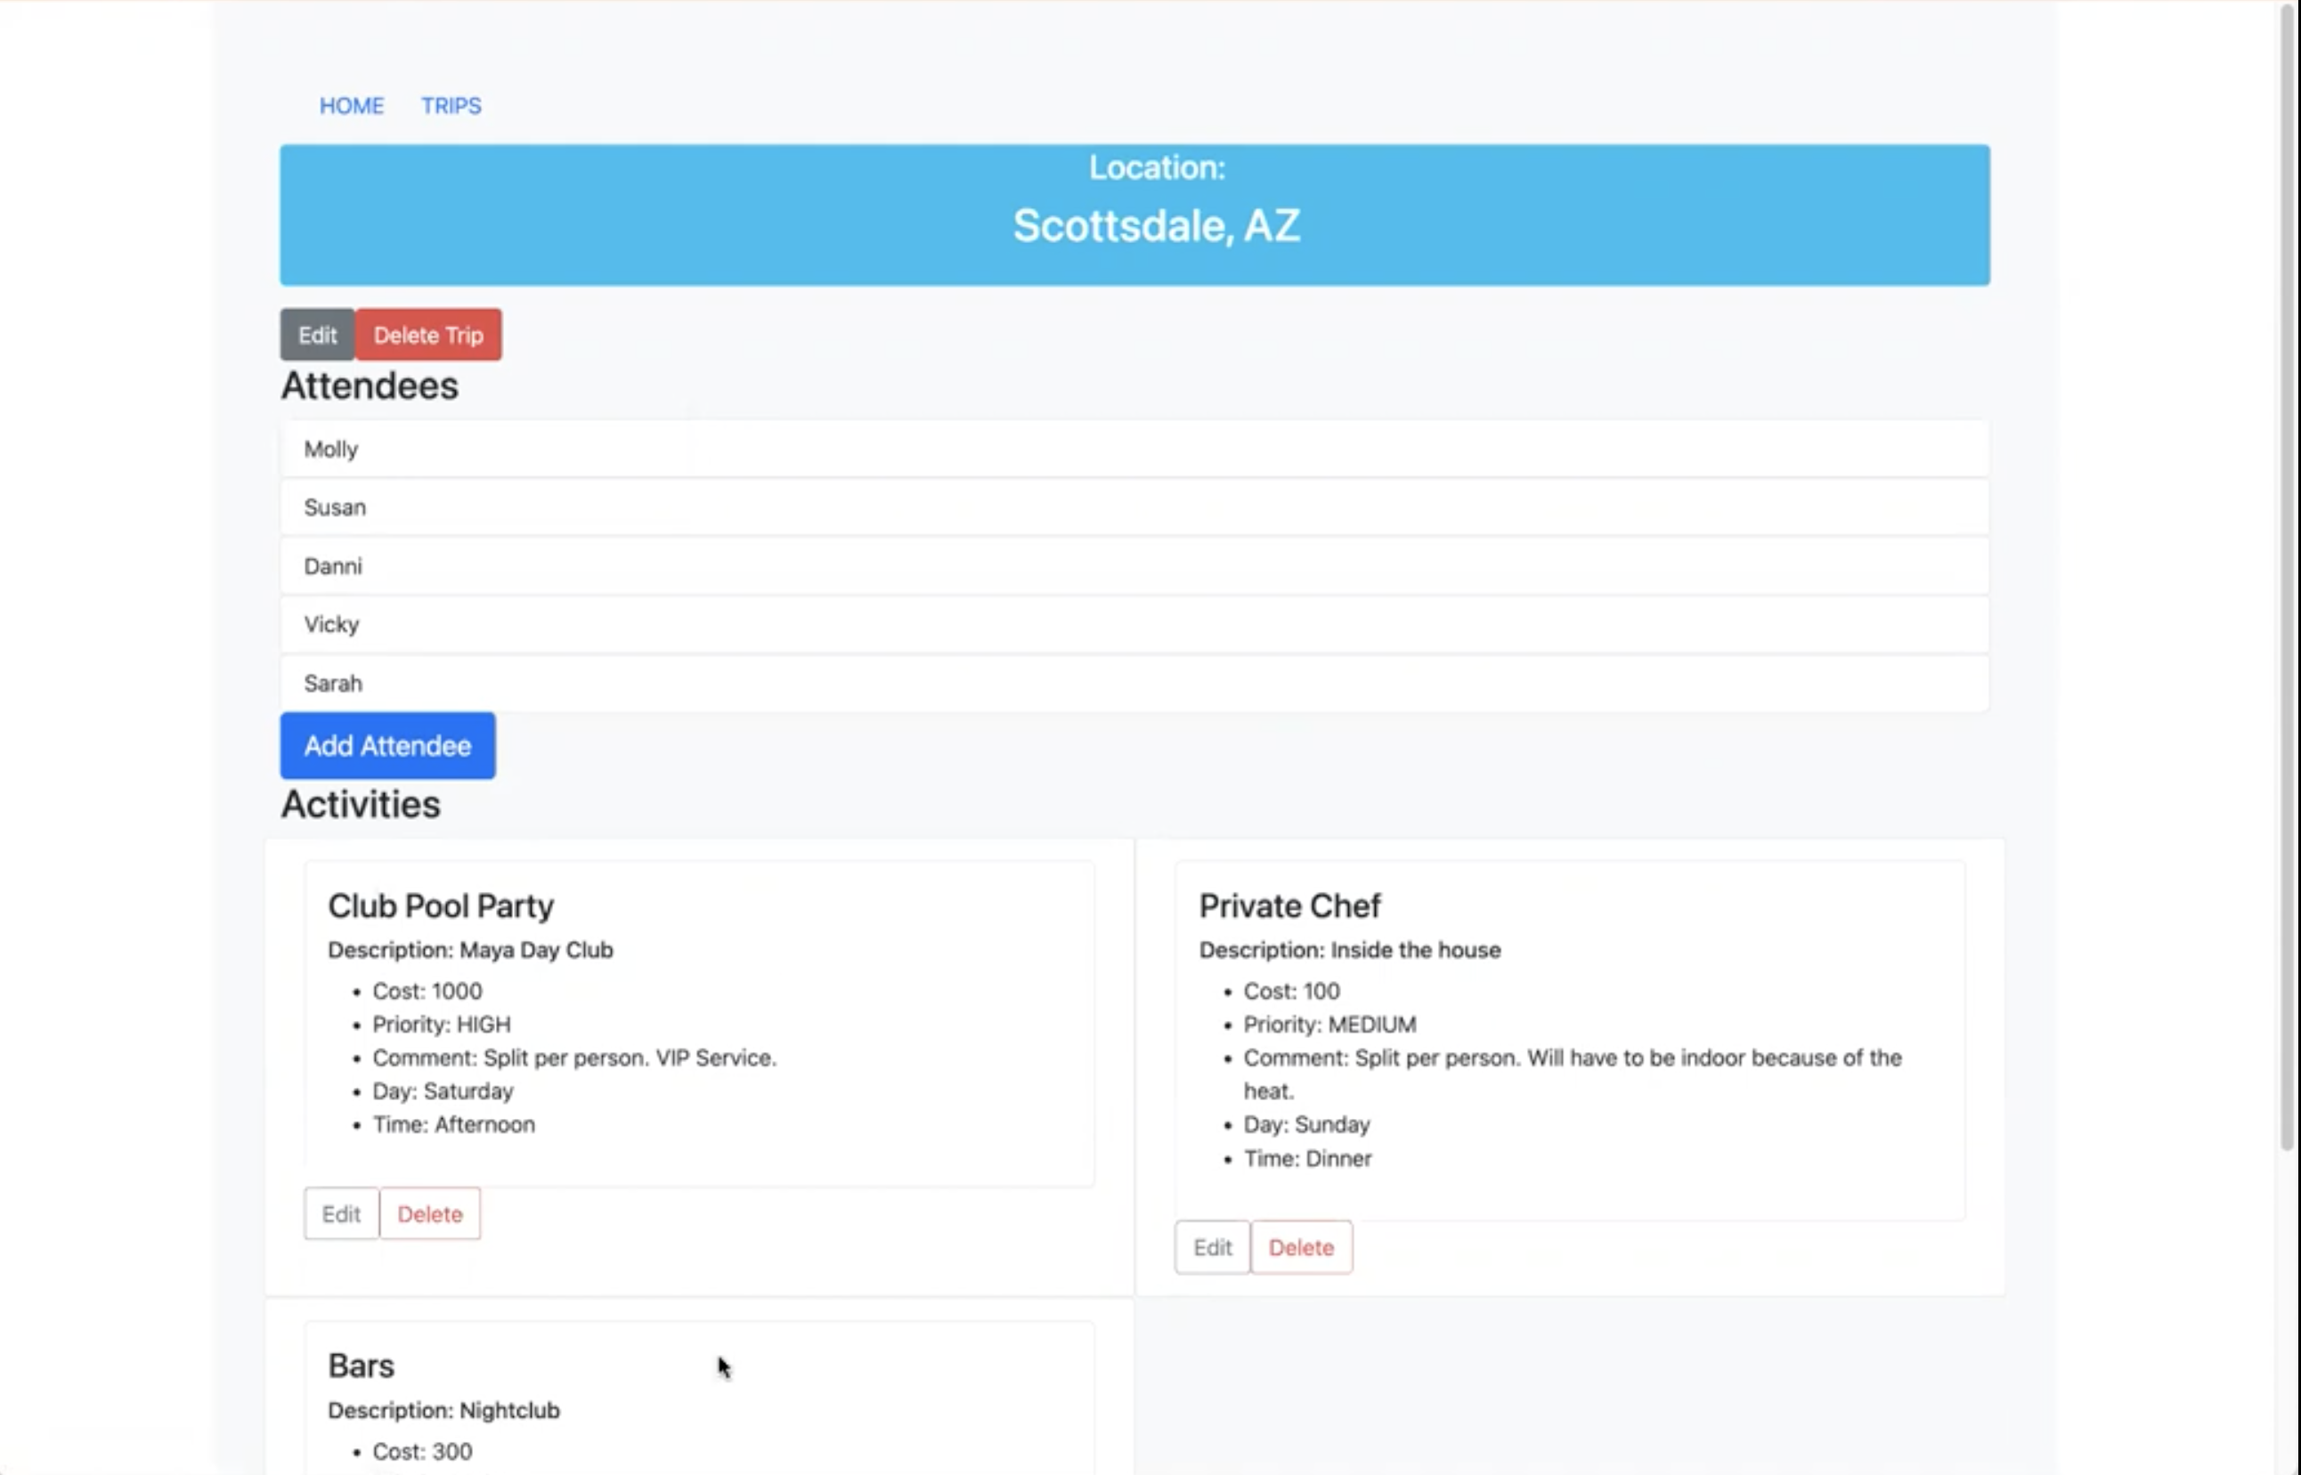Select attendee Susan in the list
Viewport: 2301px width, 1475px height.
click(x=336, y=507)
